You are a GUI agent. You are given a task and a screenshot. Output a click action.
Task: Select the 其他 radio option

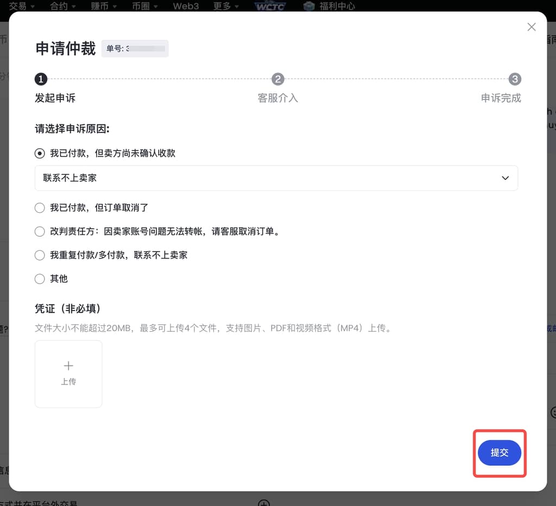[40, 279]
